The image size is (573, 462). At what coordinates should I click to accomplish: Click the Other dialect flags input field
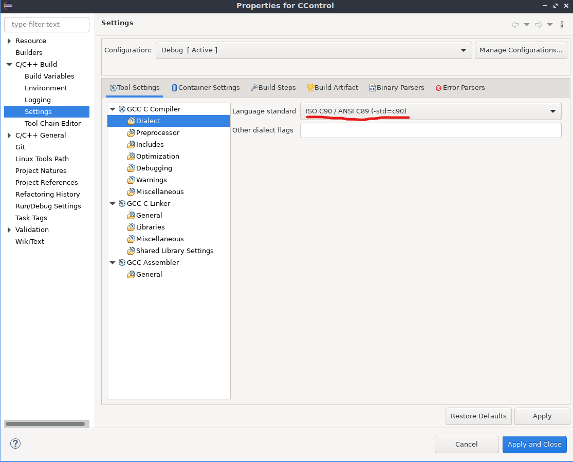(430, 130)
